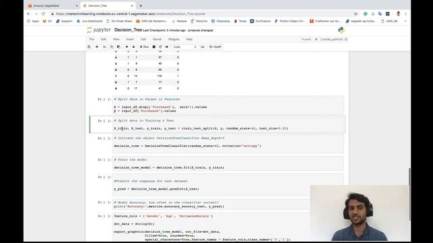Move selected cell up arrow
Image resolution: width=433 pixels, height=243 pixels.
click(127, 47)
